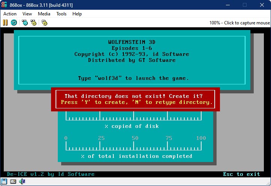Screen dimensions: 271x186
Task: Click the '100' mark on installation scale
Action: click(201, 138)
